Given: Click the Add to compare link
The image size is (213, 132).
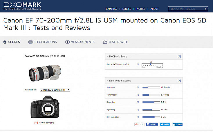Looking at the screenshot, I should pyautogui.click(x=46, y=123).
